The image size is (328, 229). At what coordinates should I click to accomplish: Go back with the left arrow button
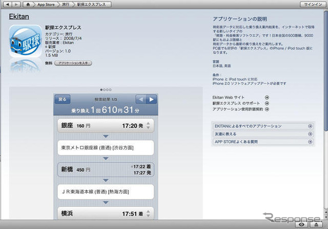(8, 5)
